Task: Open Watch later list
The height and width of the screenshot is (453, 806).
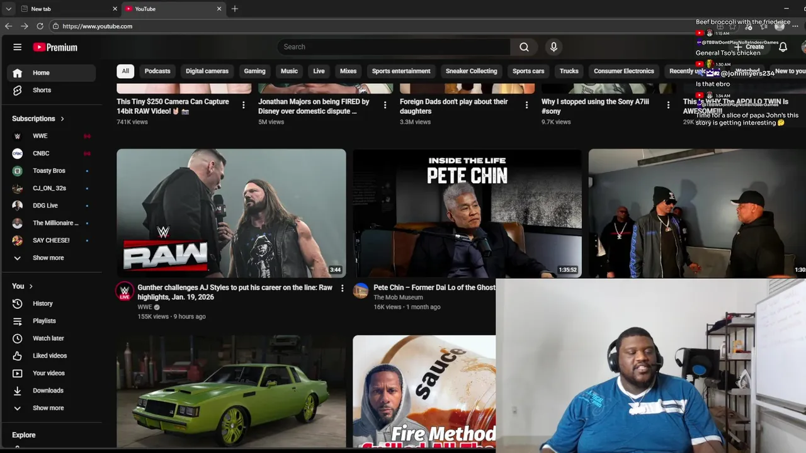Action: coord(52,338)
